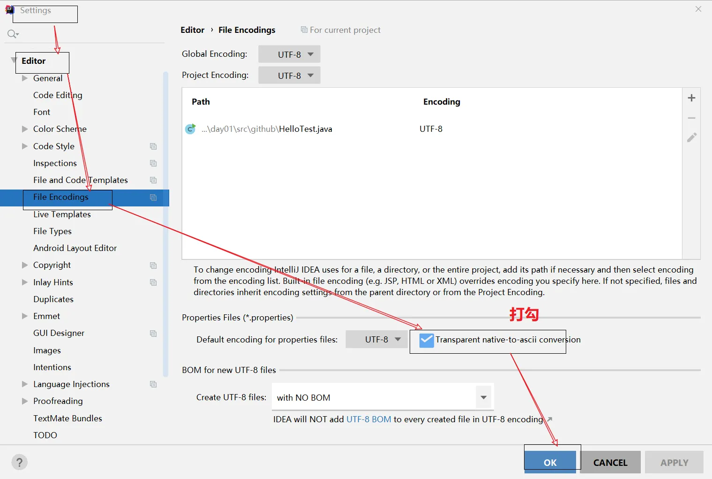Click the add path plus icon
This screenshot has width=712, height=479.
691,98
